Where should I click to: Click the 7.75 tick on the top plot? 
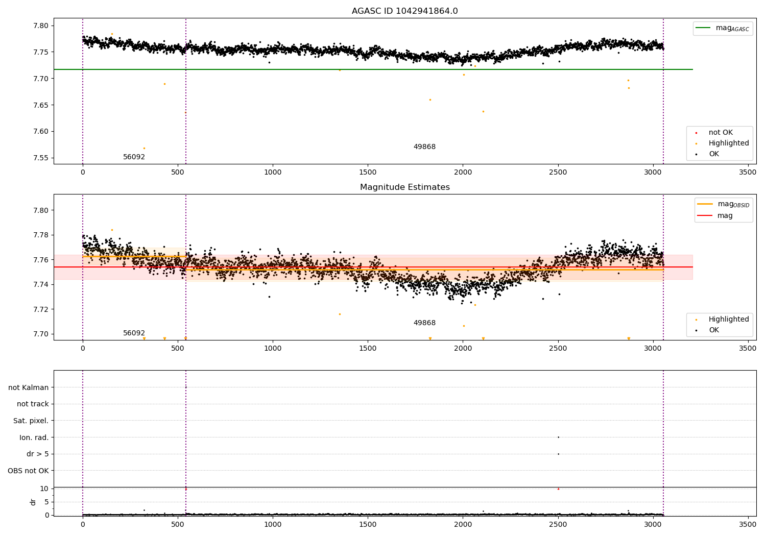(40, 52)
